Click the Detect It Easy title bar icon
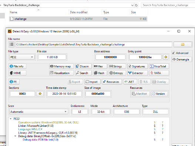Viewport: 195px width, 146px height. click(10, 31)
